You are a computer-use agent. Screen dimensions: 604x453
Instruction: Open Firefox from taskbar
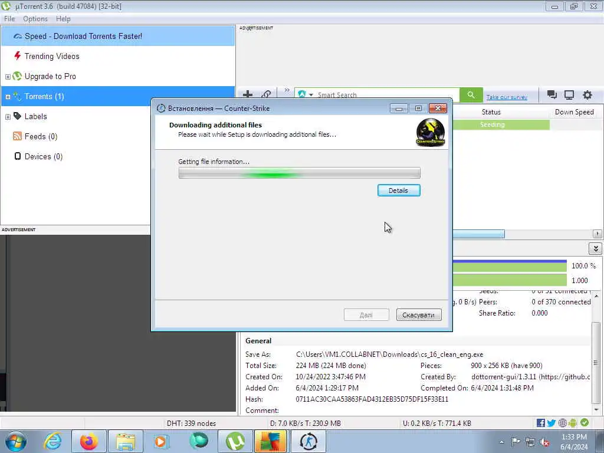coord(88,441)
